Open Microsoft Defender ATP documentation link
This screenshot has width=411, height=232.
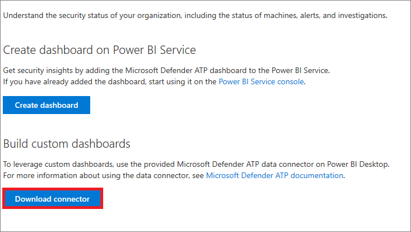275,175
